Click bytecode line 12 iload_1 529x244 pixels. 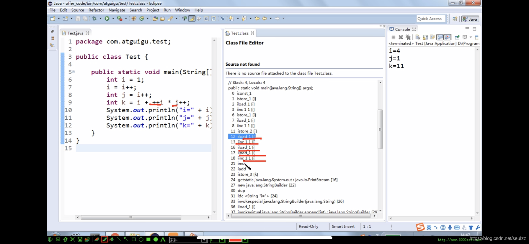(242, 136)
